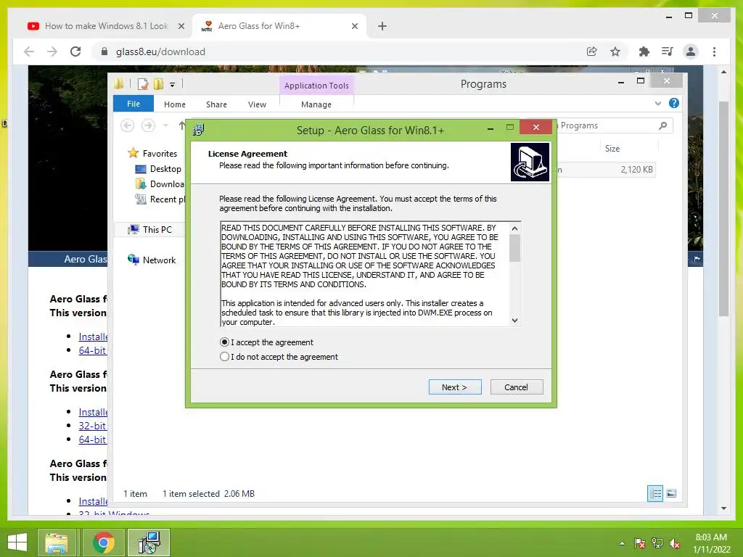Open File Explorer from taskbar

click(x=57, y=542)
